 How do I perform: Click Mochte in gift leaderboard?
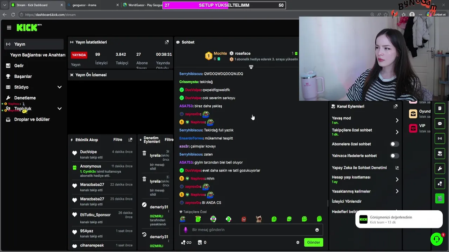[x=220, y=54]
